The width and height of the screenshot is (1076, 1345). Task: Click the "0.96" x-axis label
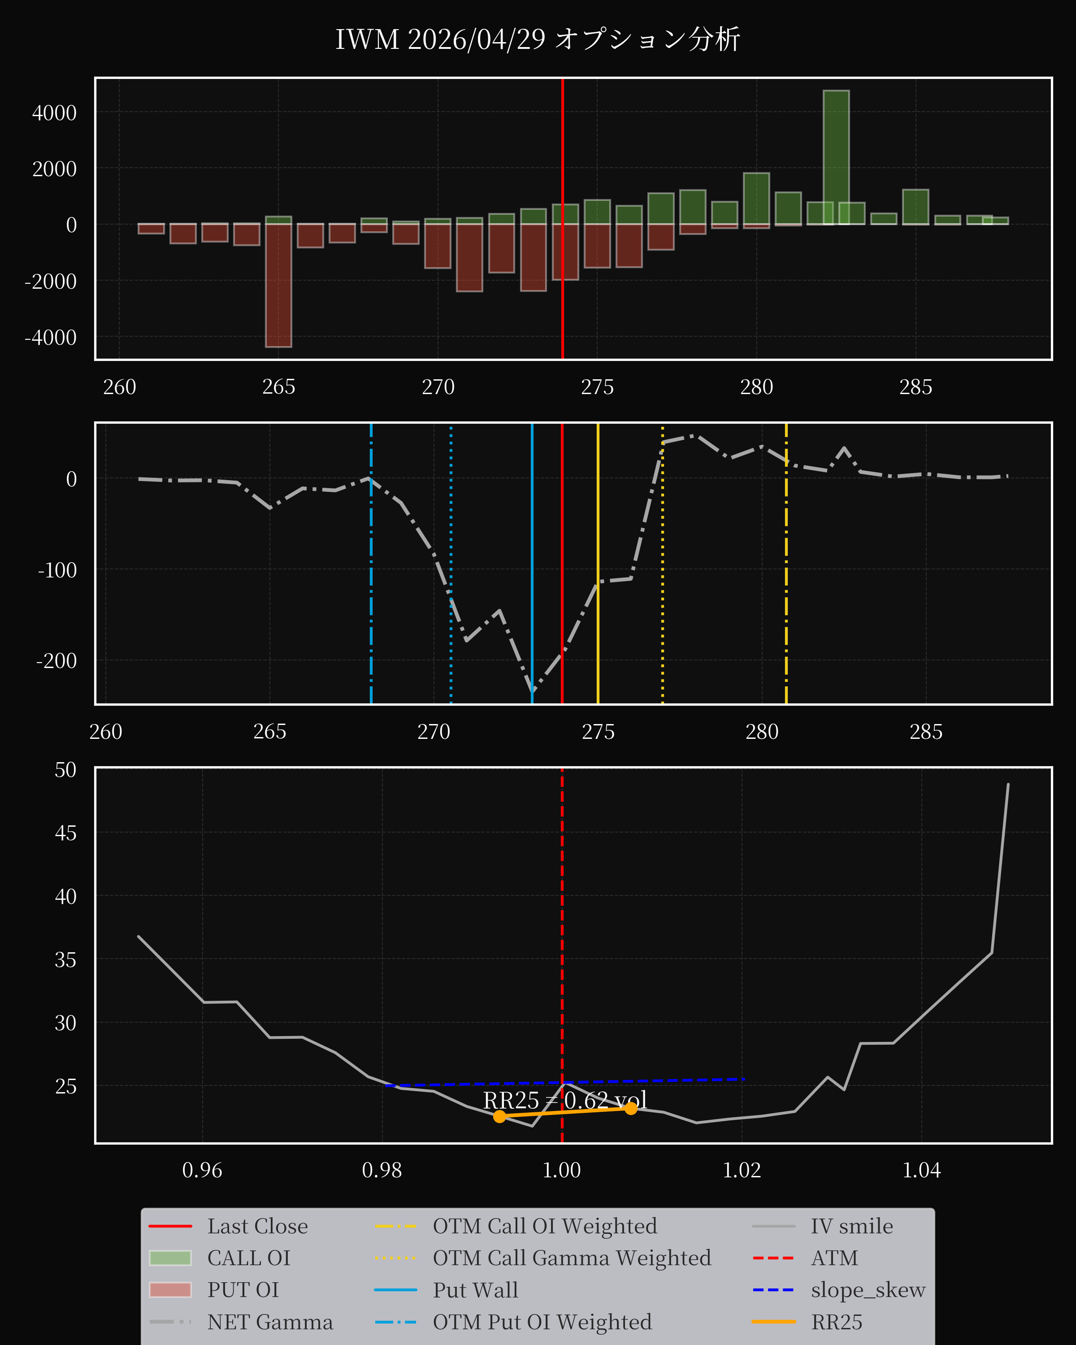click(x=202, y=1170)
